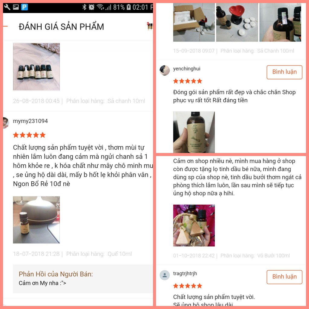Open the image notification icon in status bar
Image resolution: width=309 pixels, height=309 pixels.
(x=16, y=7)
